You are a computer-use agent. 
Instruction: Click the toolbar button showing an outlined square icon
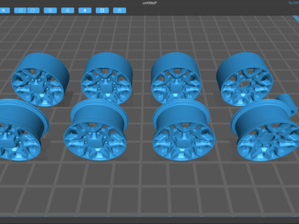pos(50,11)
